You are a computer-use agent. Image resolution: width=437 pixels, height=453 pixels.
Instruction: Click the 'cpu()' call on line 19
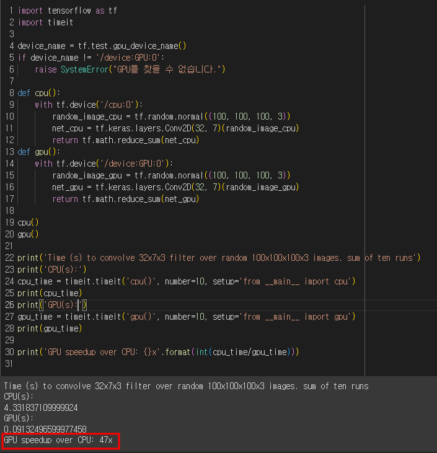click(28, 222)
